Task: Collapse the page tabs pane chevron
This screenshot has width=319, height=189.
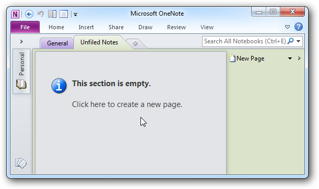Action: (x=299, y=58)
